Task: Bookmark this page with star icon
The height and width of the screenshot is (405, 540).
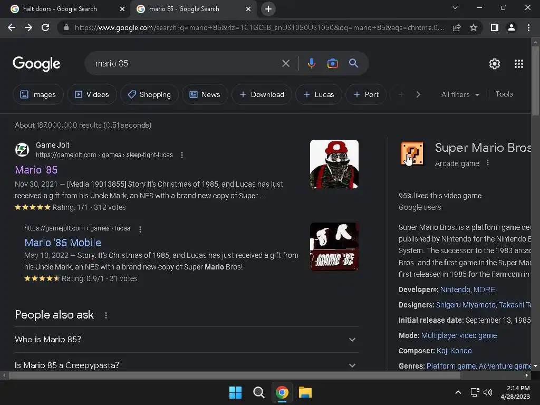Action: (474, 27)
